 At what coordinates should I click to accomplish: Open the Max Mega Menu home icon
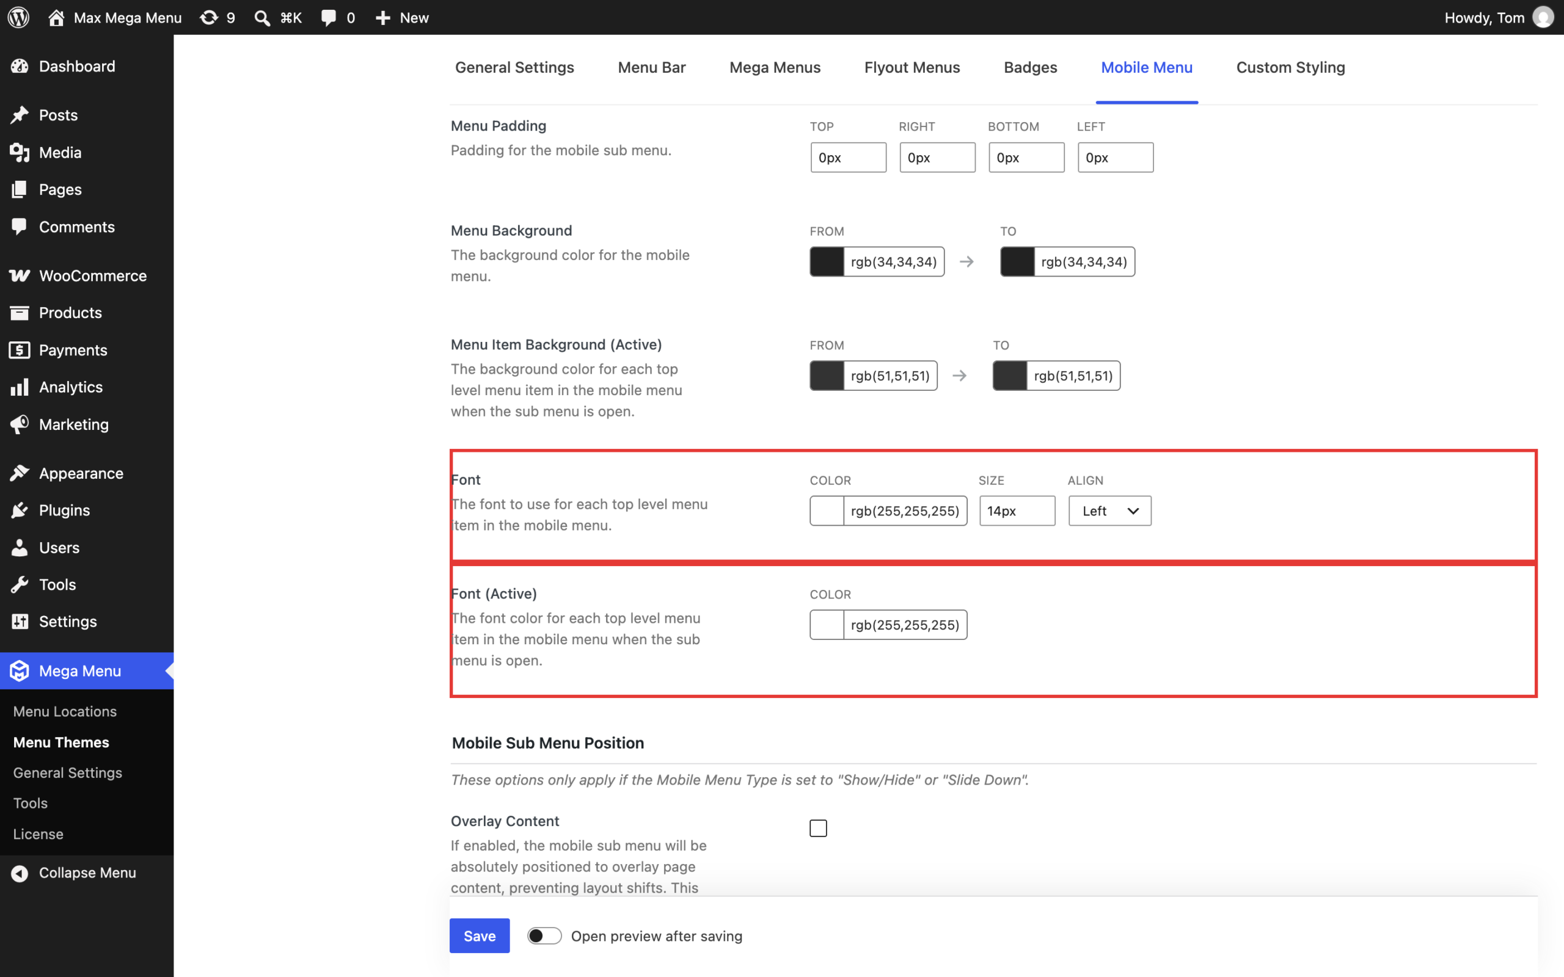pyautogui.click(x=56, y=18)
